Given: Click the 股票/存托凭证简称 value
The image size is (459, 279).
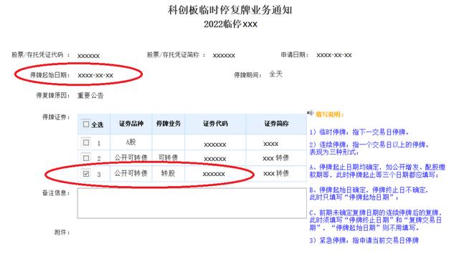Looking at the screenshot, I should (x=224, y=56).
